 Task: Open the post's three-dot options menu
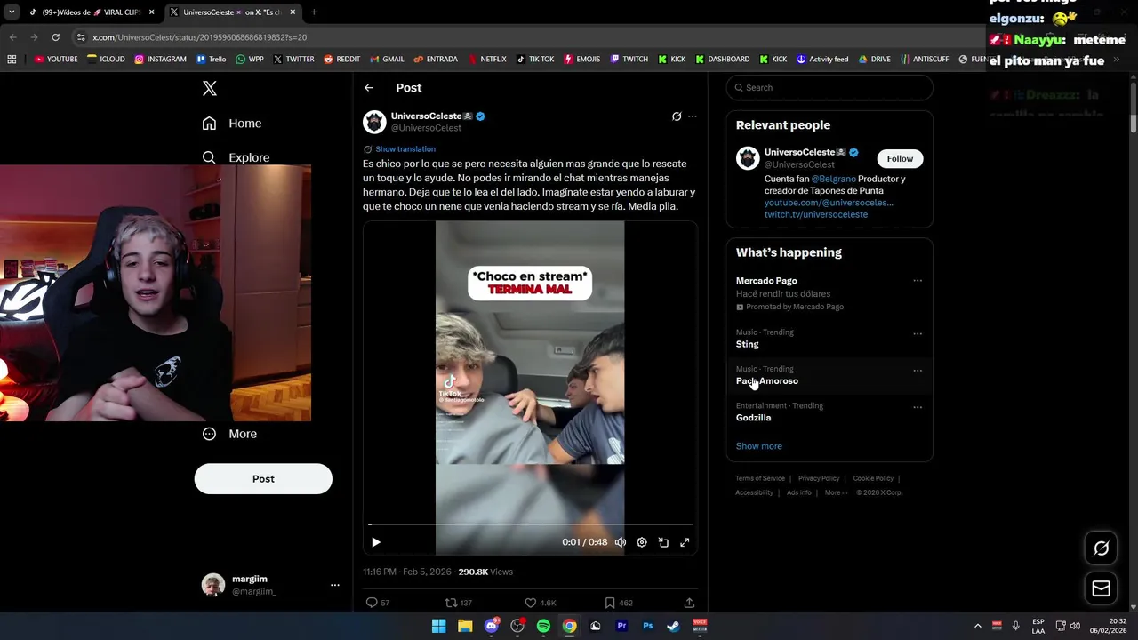point(693,116)
